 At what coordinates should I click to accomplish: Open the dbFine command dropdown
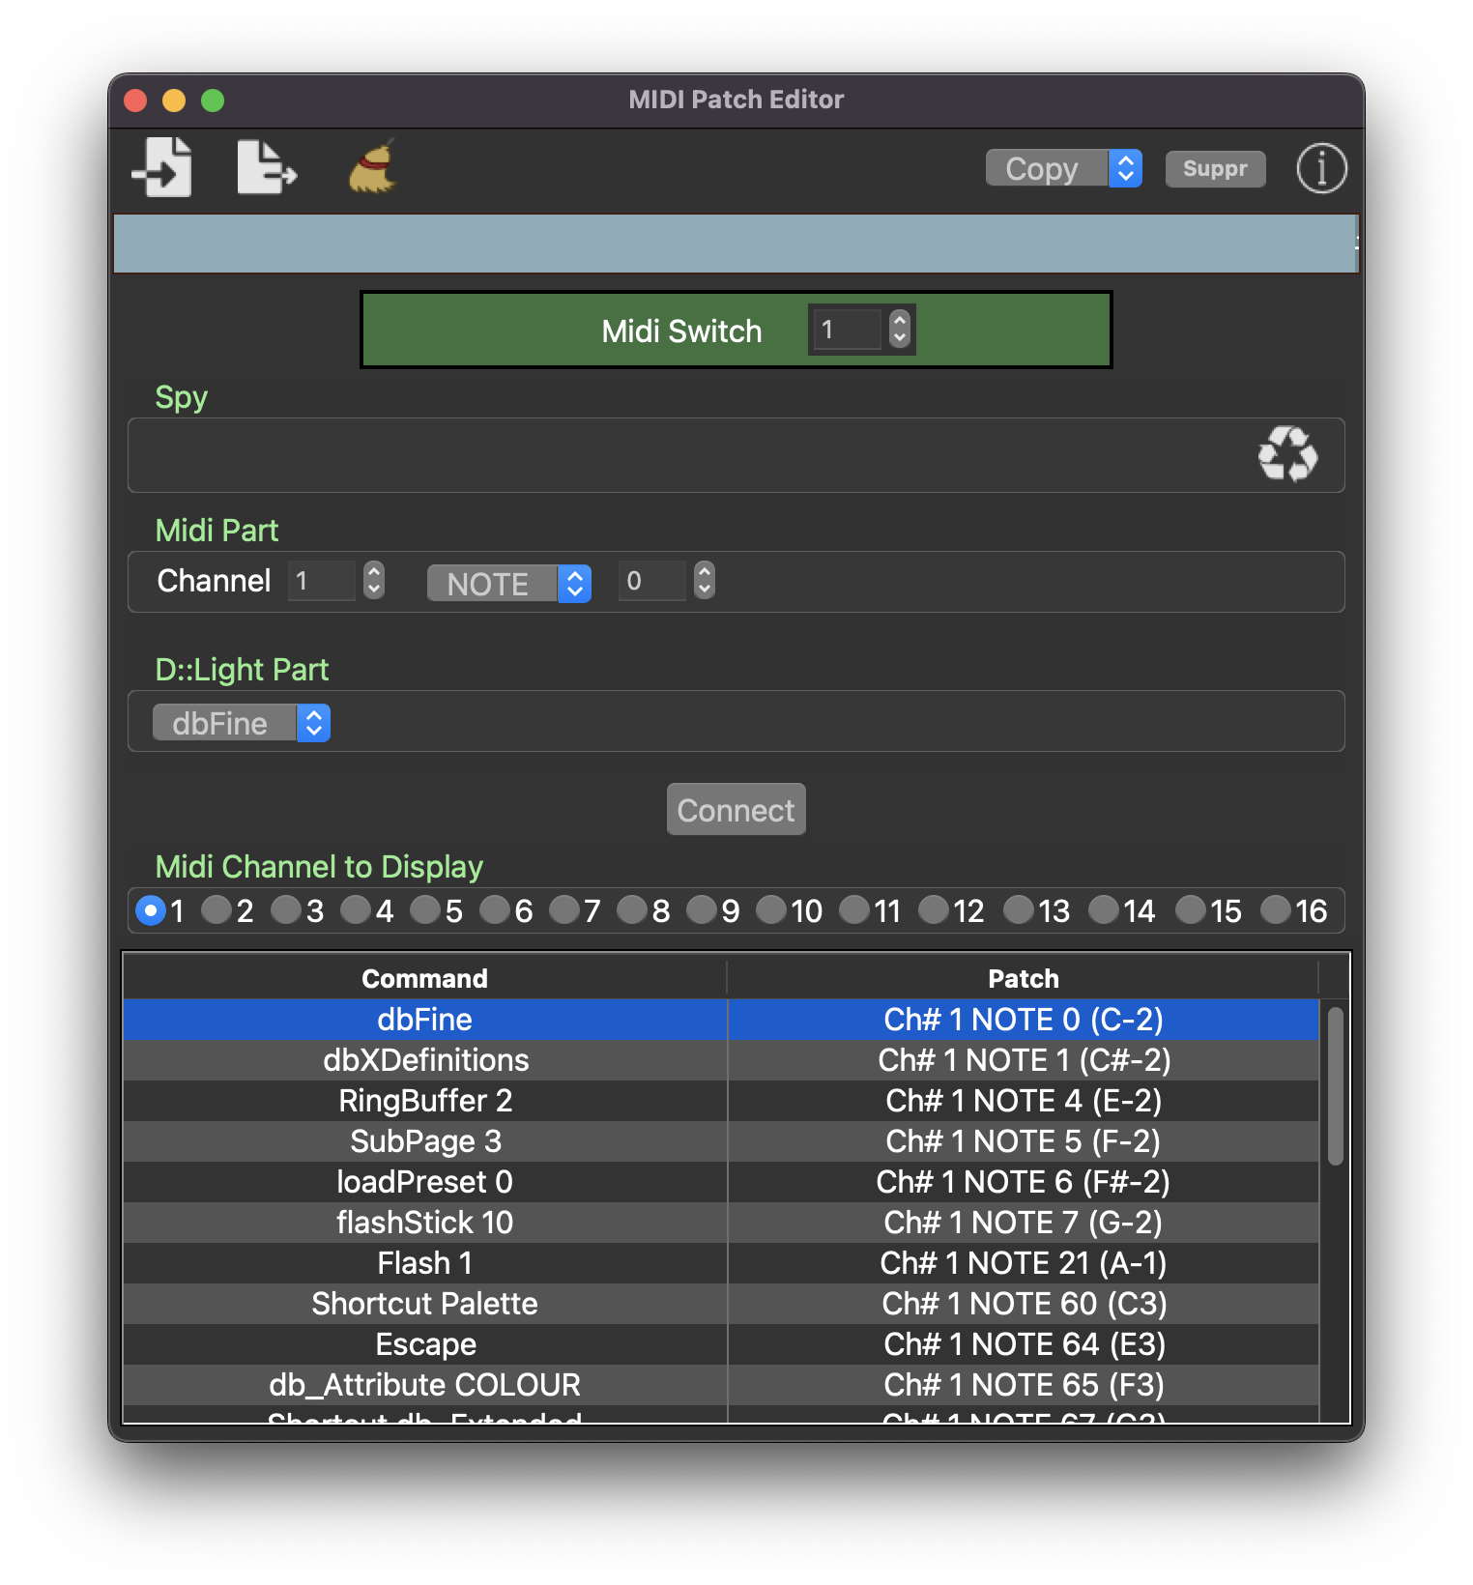click(241, 723)
